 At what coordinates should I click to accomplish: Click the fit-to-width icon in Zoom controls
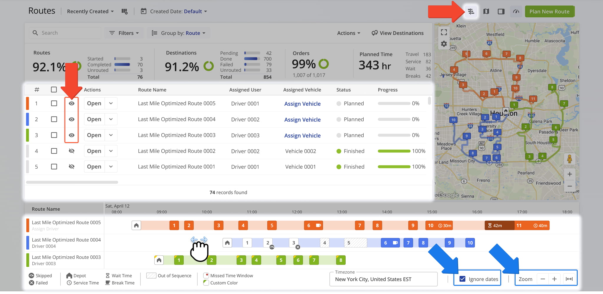pyautogui.click(x=569, y=279)
